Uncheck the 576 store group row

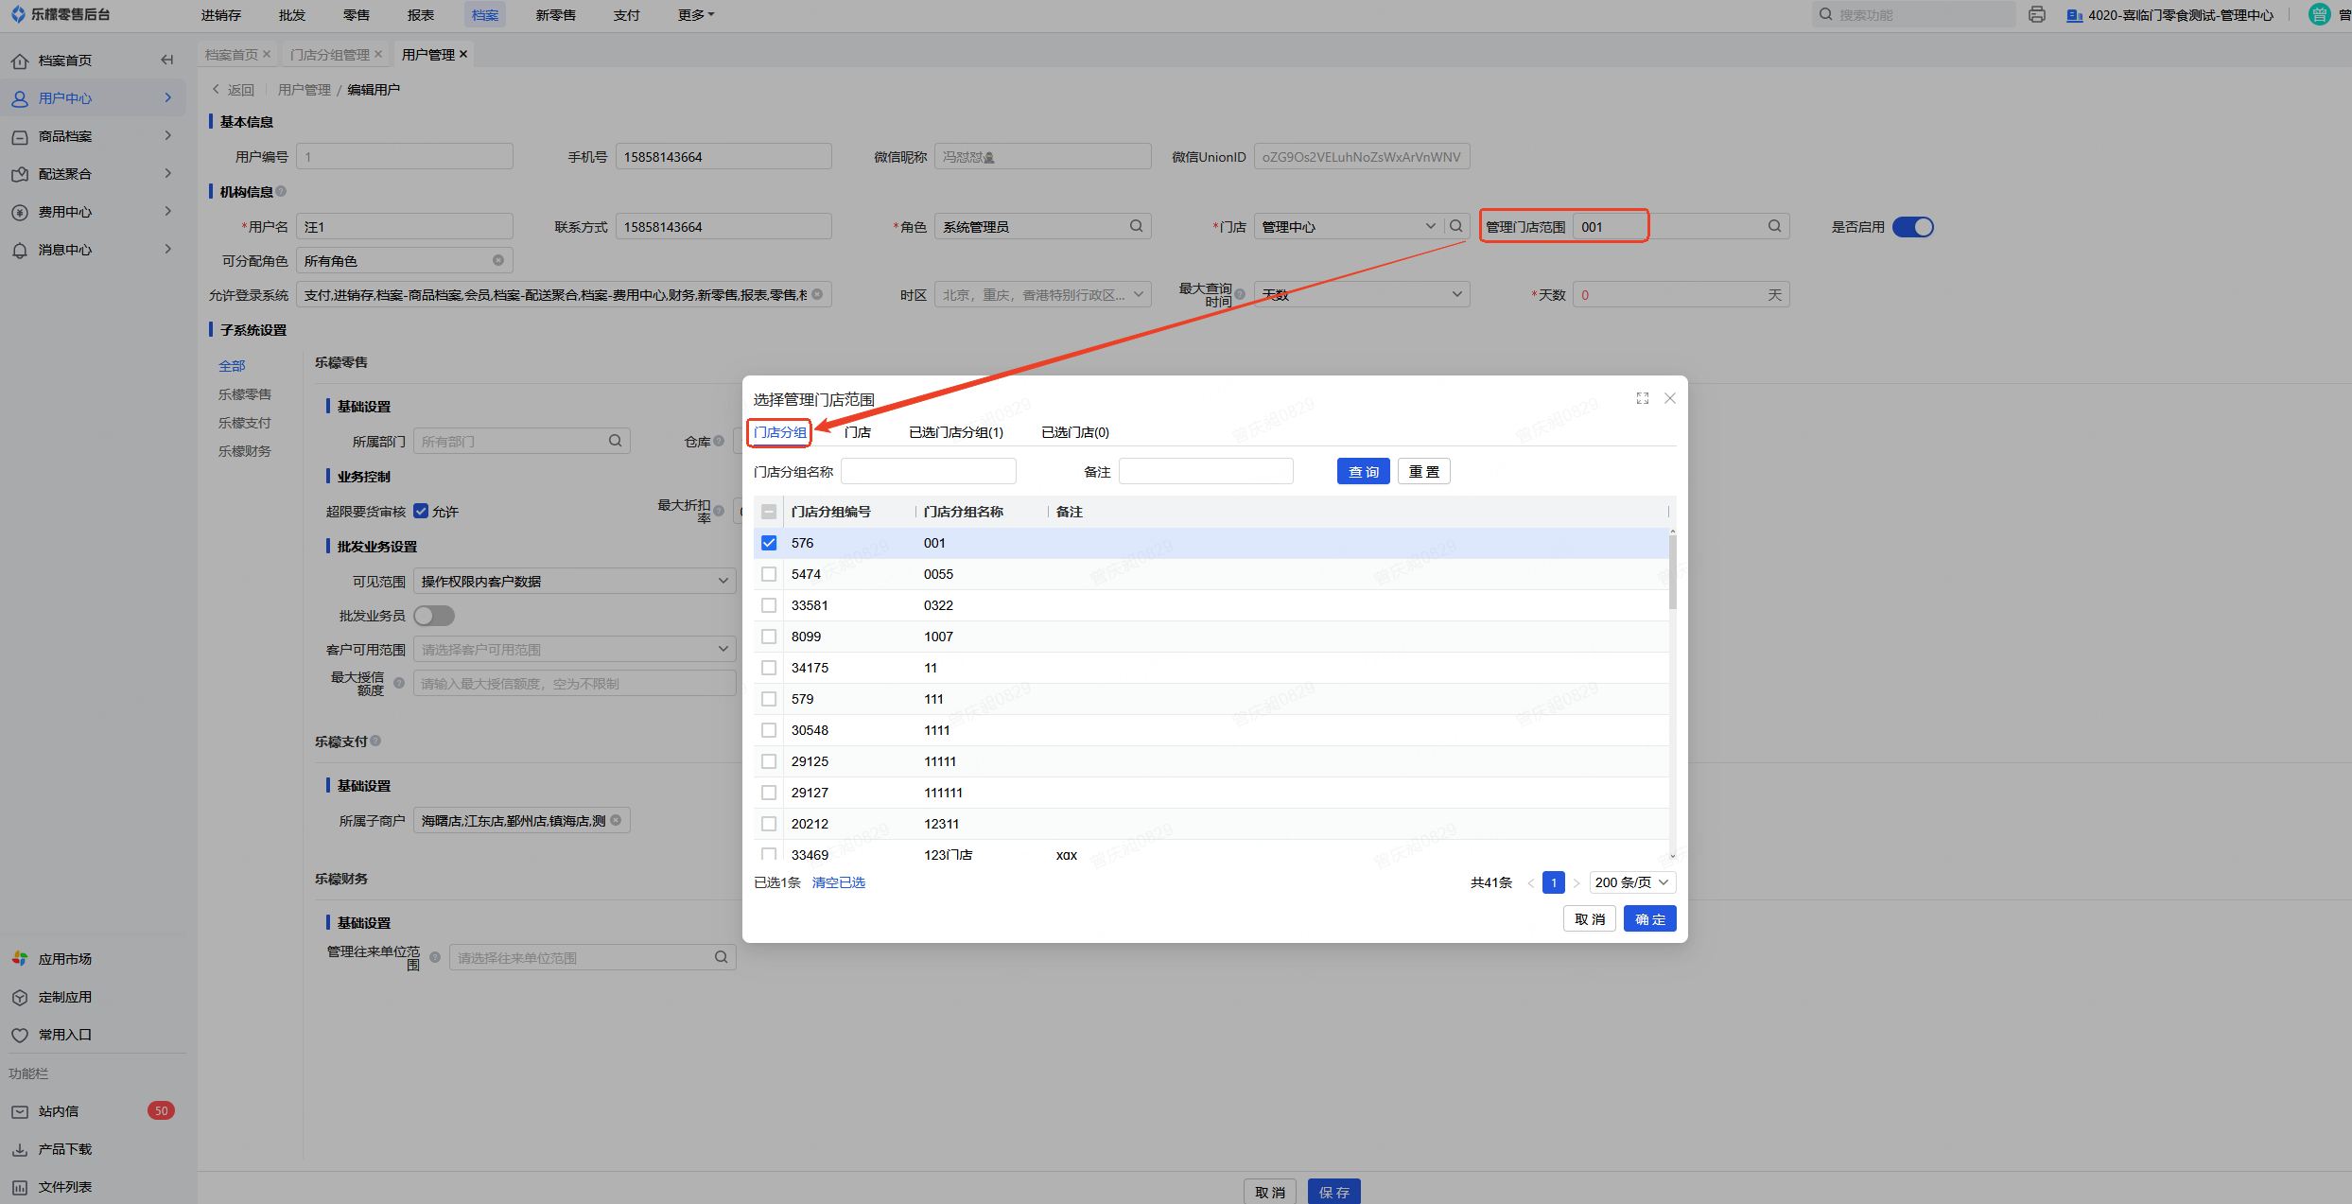coord(769,543)
